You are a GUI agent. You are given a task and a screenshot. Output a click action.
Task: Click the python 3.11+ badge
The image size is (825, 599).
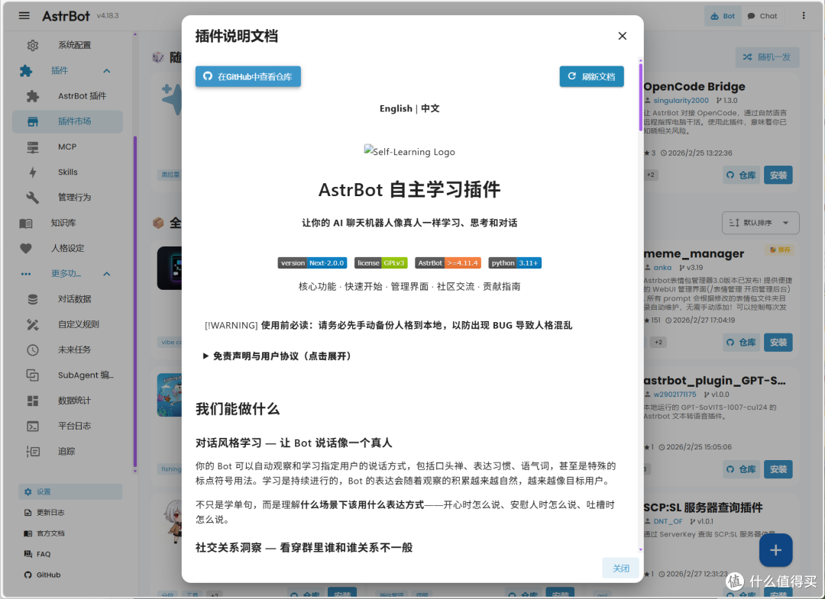coord(515,262)
